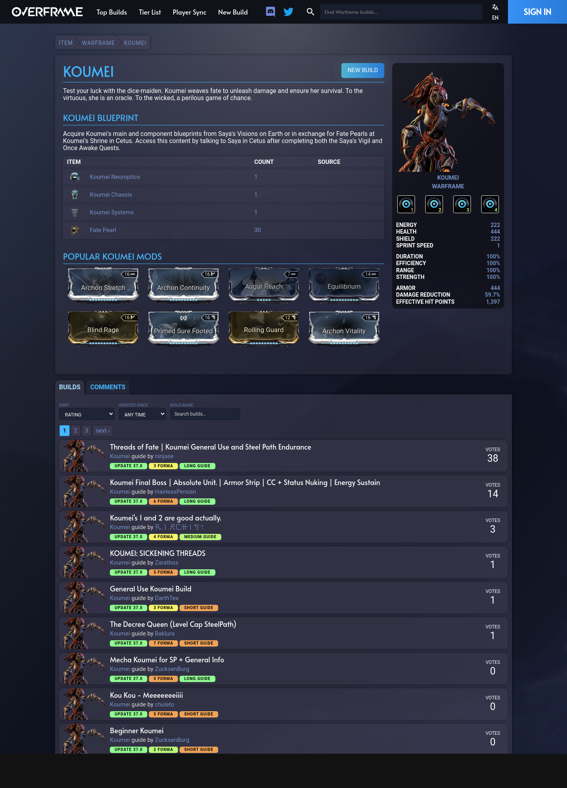Open Mecha Koumei for SP build
The width and height of the screenshot is (567, 788).
click(x=167, y=660)
